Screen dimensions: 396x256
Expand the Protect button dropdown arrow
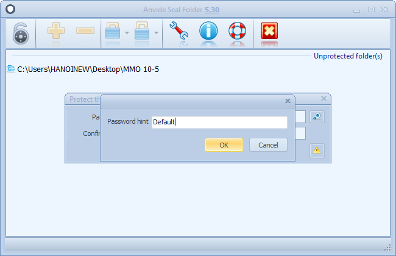(127, 32)
